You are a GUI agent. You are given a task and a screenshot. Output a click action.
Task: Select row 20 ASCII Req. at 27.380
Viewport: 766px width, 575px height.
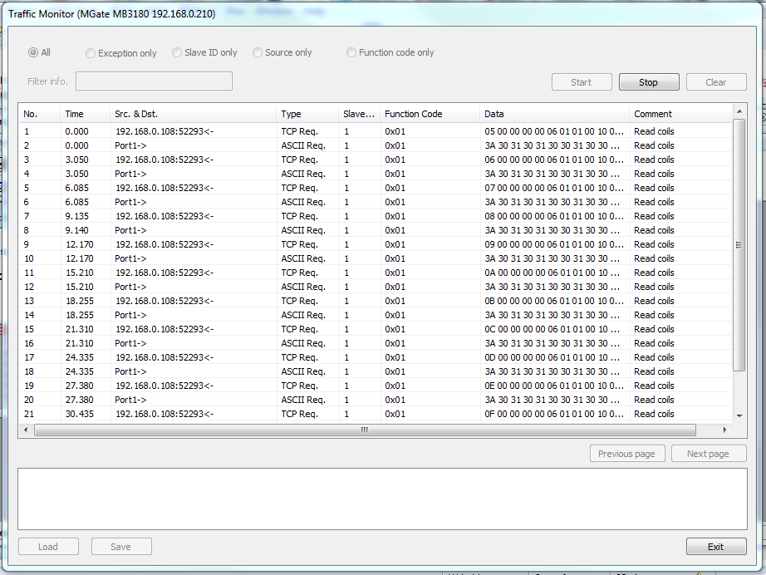376,401
